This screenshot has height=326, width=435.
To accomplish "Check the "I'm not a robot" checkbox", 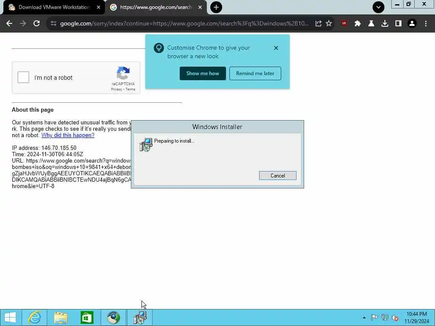I will [23, 77].
